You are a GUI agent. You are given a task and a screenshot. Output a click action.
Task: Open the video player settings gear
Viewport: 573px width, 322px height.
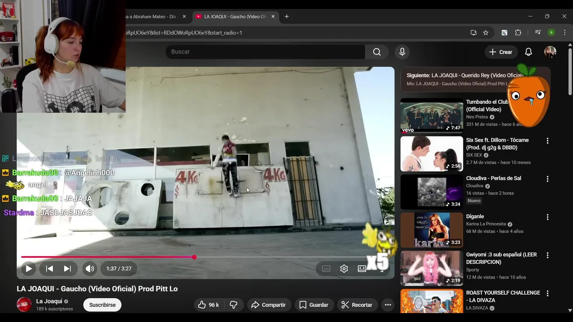[344, 269]
